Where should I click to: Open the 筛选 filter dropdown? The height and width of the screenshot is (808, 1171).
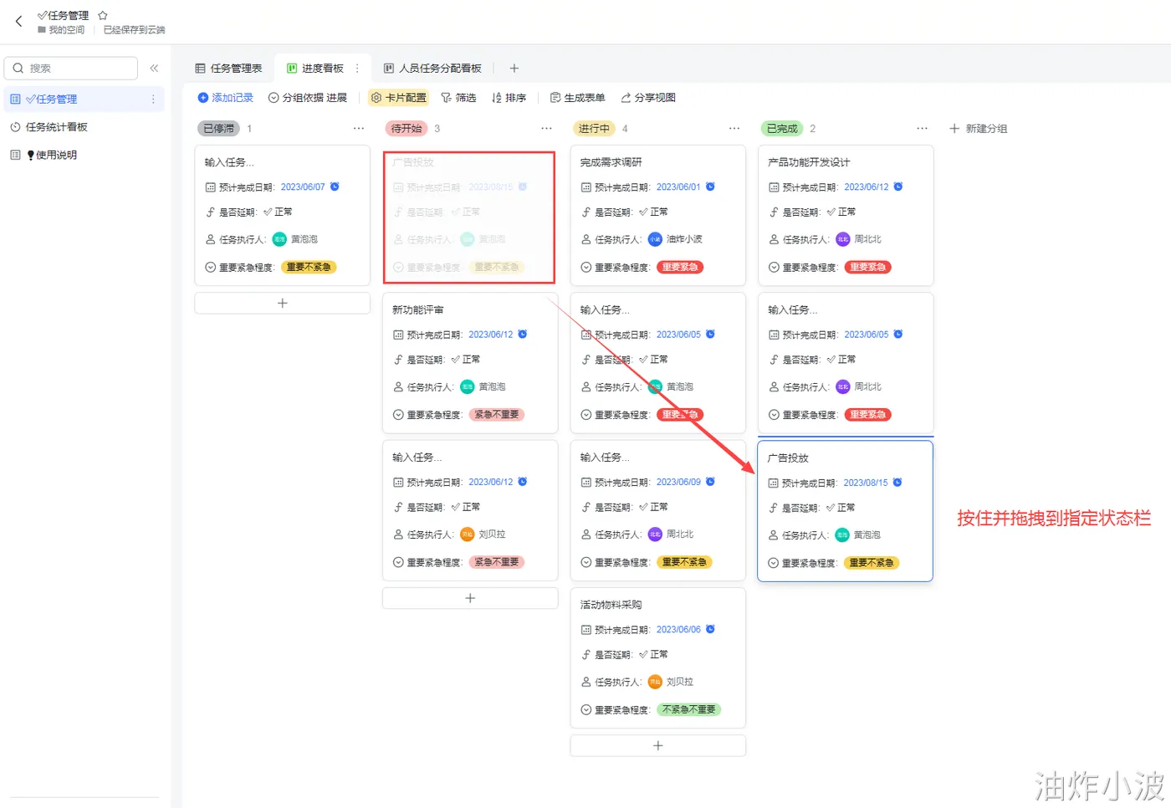point(458,98)
